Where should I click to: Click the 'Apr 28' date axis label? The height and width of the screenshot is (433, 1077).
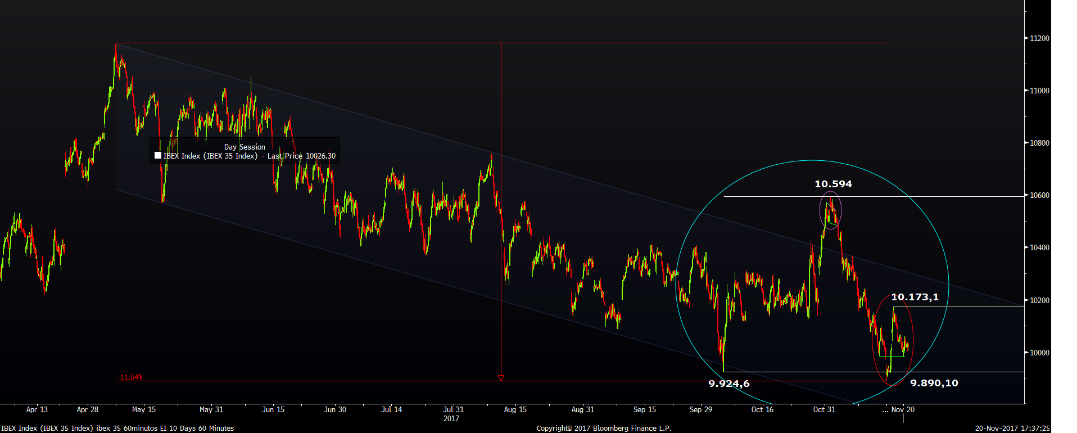[88, 409]
